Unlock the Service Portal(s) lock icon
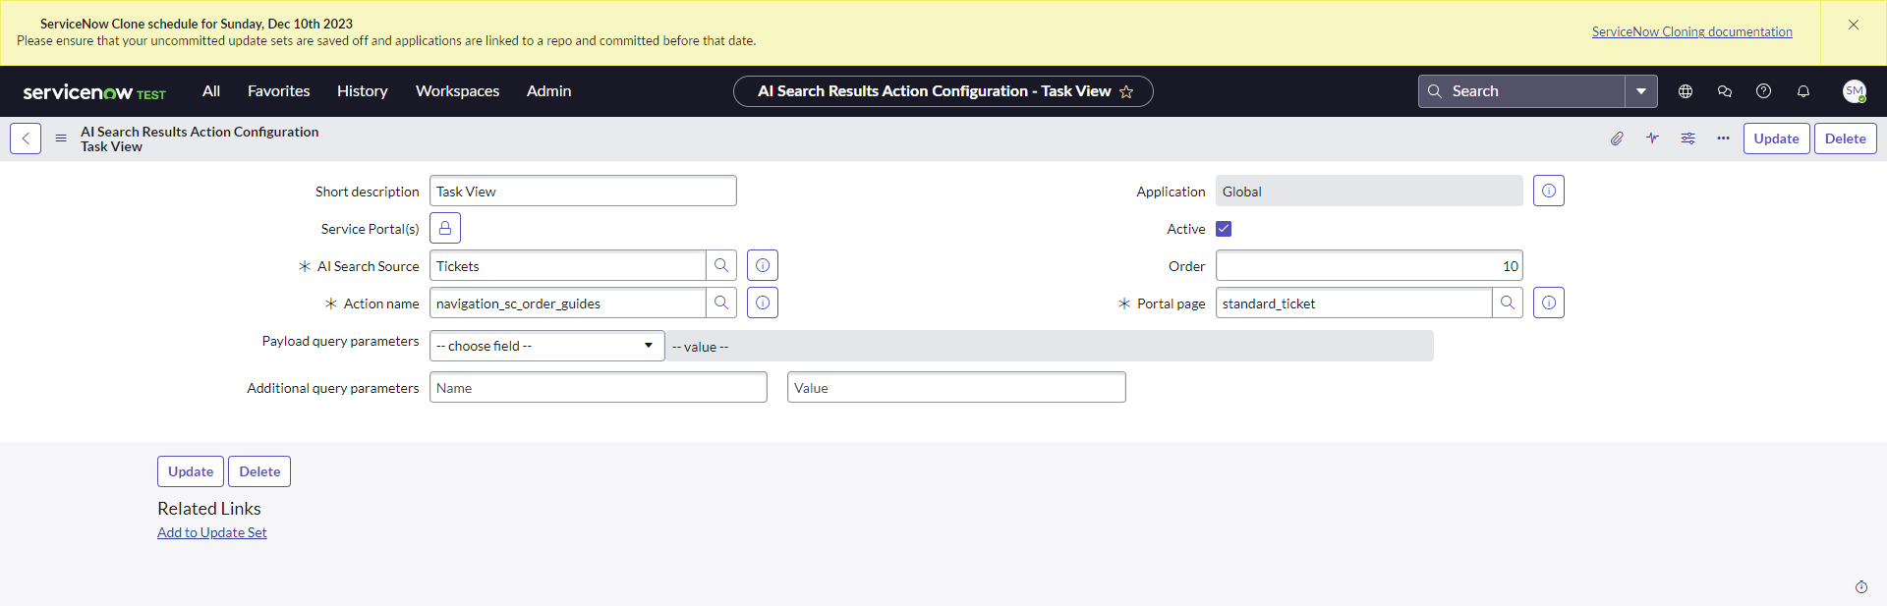The image size is (1887, 606). (x=445, y=228)
